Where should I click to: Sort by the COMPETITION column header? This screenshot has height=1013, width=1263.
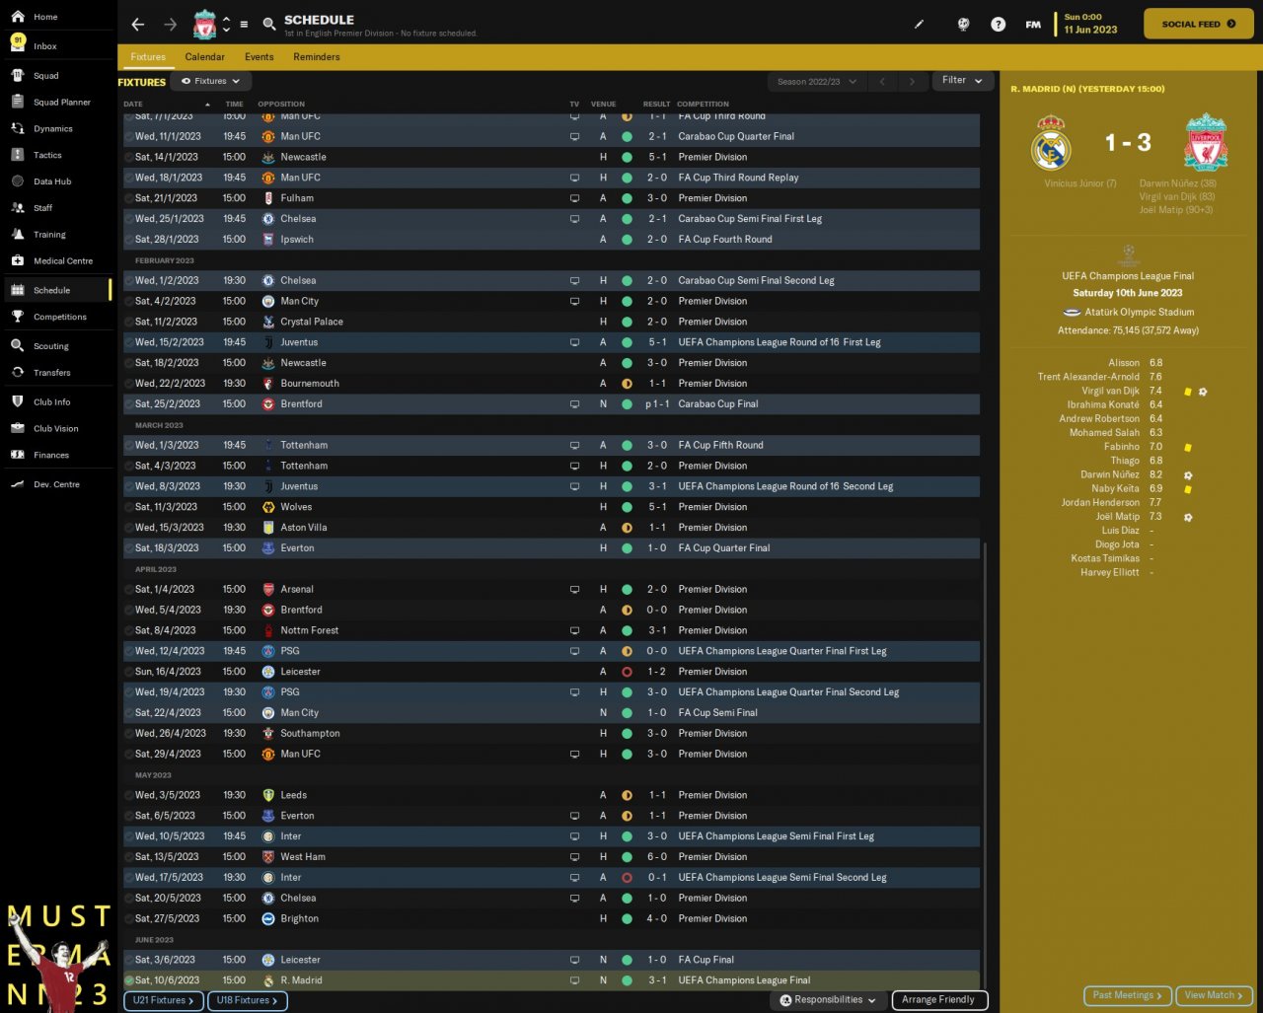tap(703, 104)
